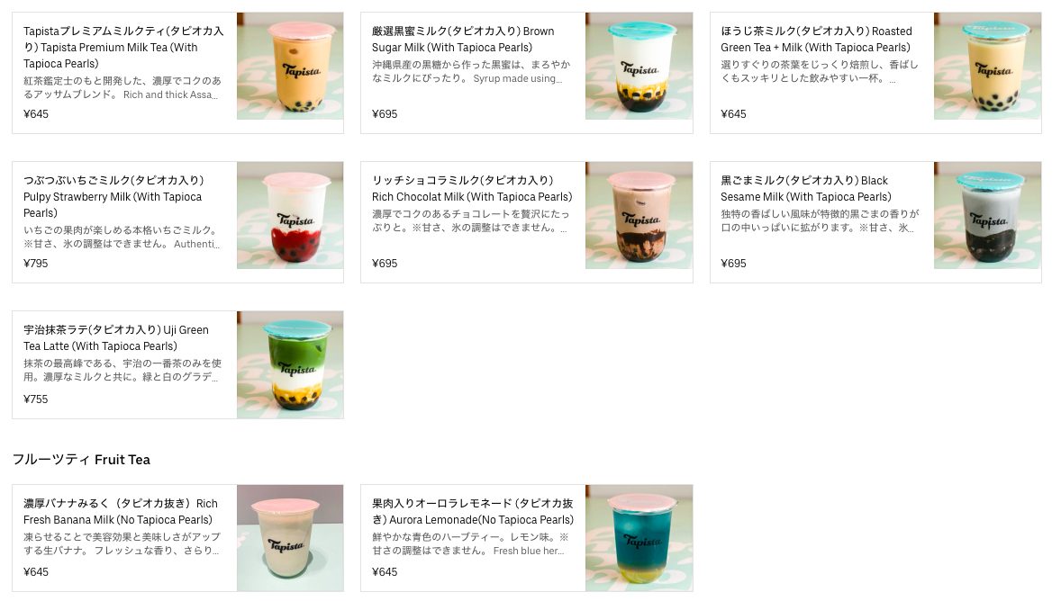Open the Aurora Lemonade item title
The image size is (1061, 601).
coord(472,512)
